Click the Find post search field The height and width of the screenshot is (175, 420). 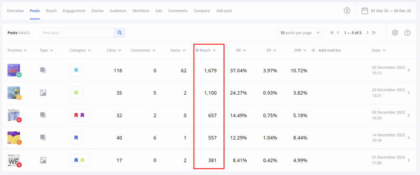click(x=76, y=33)
